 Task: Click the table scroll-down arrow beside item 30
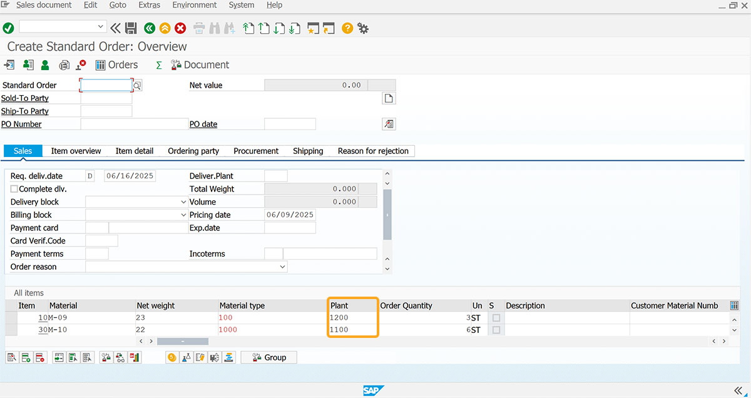(734, 330)
